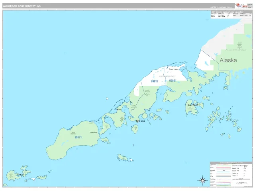255x191 pixels.
Task: Select the Sand Point city label
Action: point(192,105)
